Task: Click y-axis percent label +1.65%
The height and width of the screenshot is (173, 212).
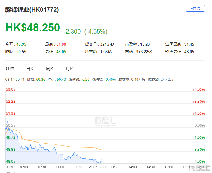Action: coord(198,114)
